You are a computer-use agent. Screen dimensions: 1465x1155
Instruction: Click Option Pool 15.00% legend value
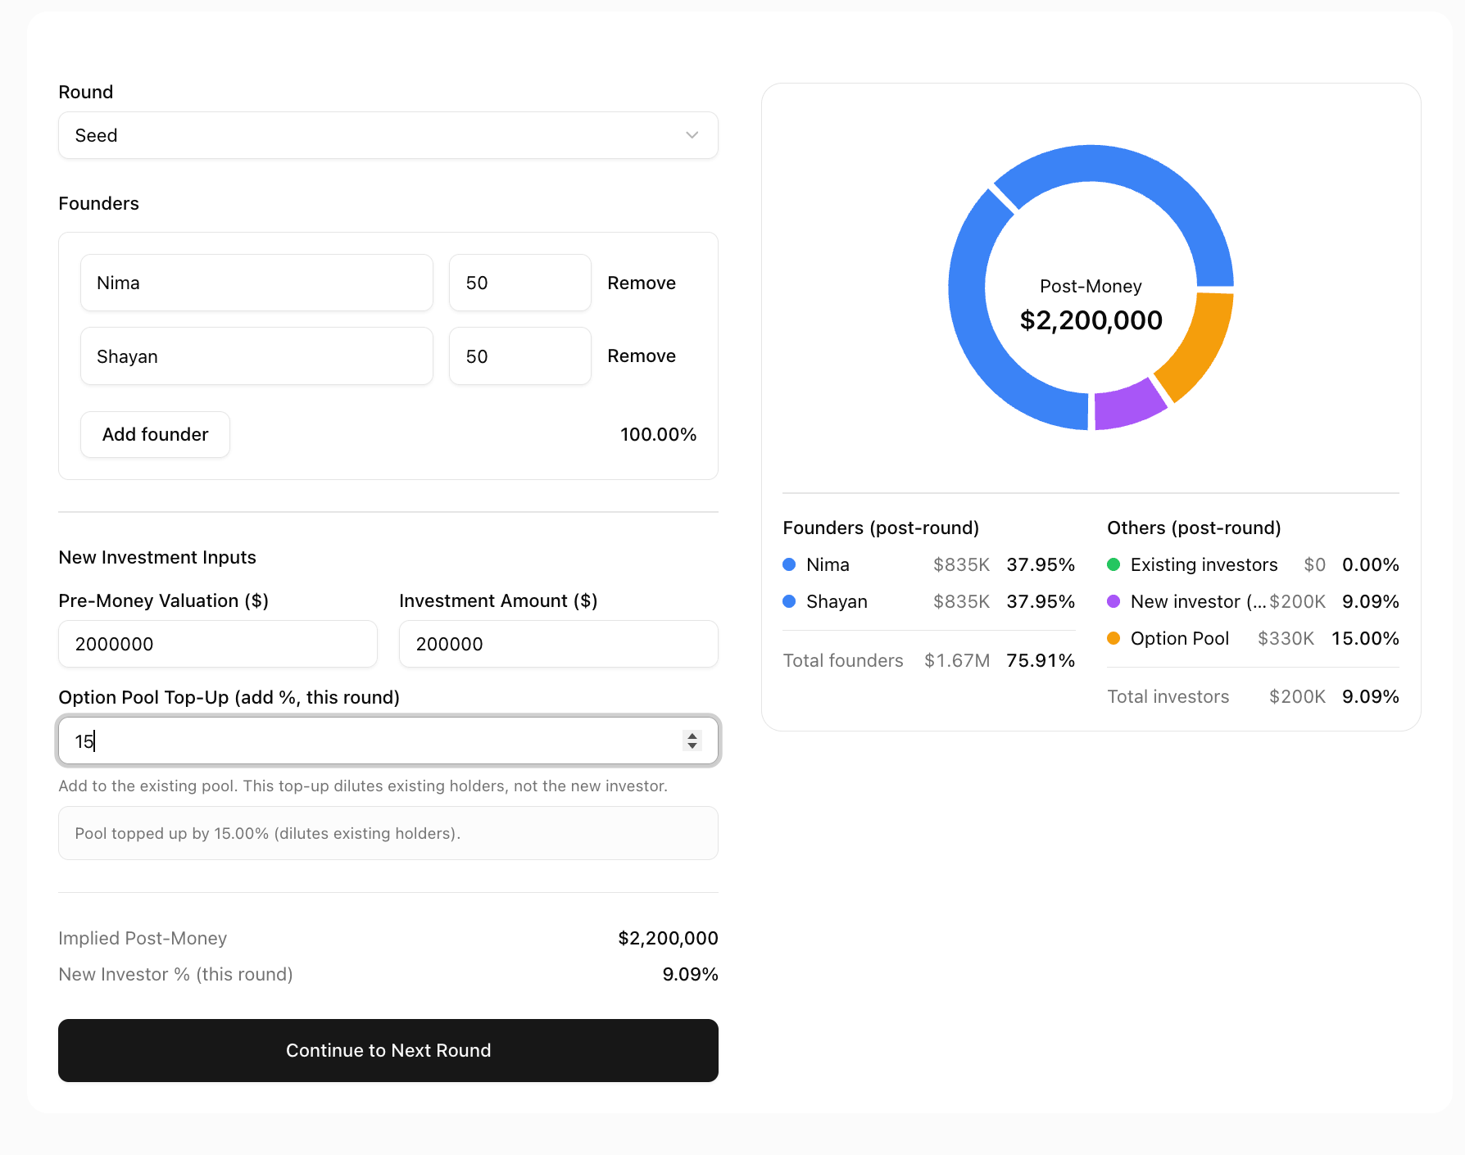1365,638
